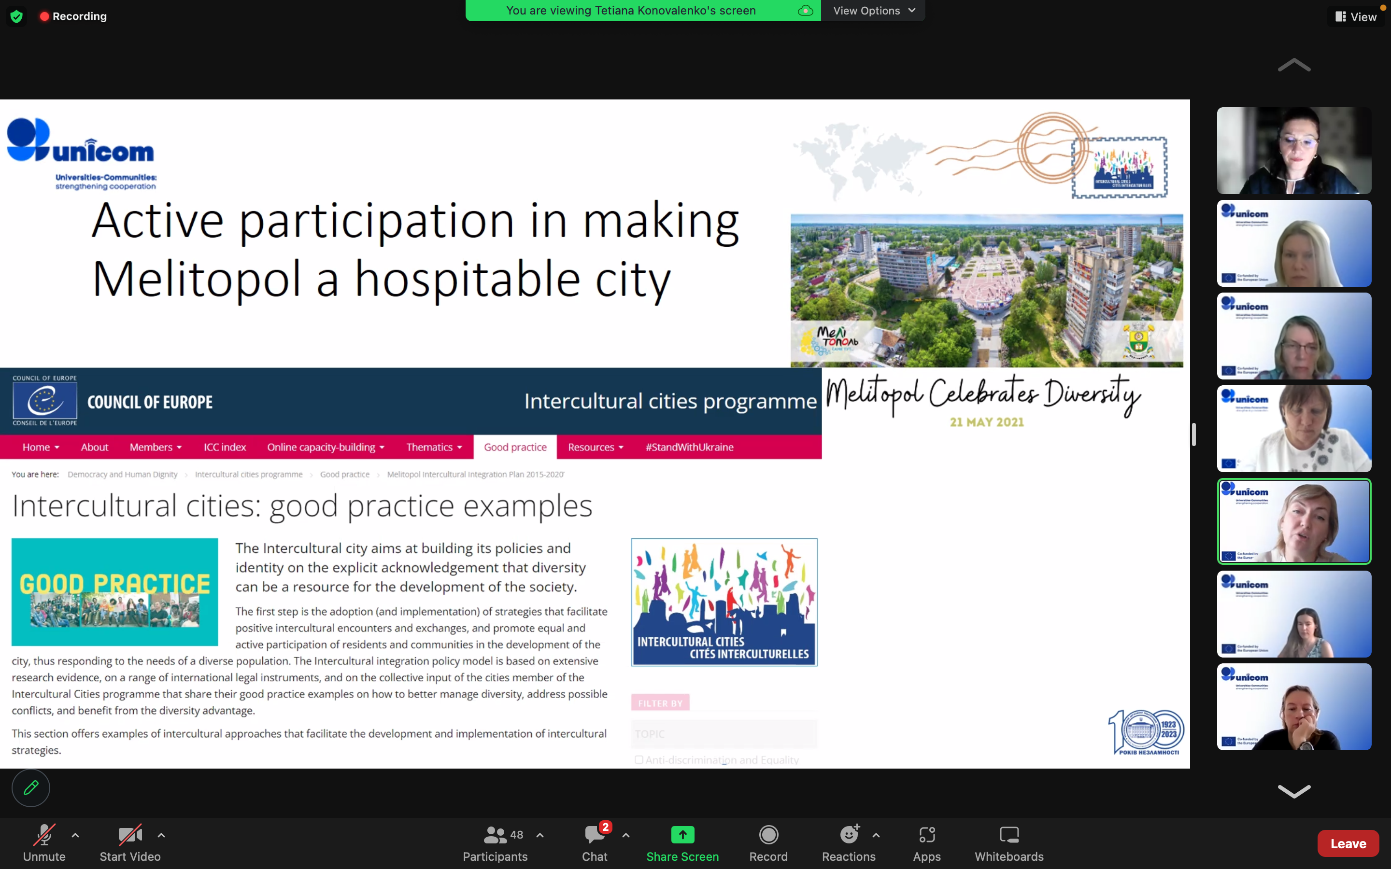Open the Whiteboards icon

(1009, 835)
